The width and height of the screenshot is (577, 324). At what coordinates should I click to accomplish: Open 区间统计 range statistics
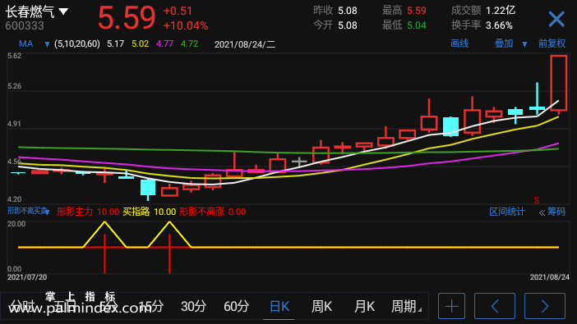click(507, 212)
